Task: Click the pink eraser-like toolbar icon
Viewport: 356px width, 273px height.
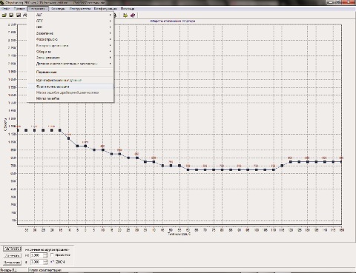Action: tap(133, 16)
